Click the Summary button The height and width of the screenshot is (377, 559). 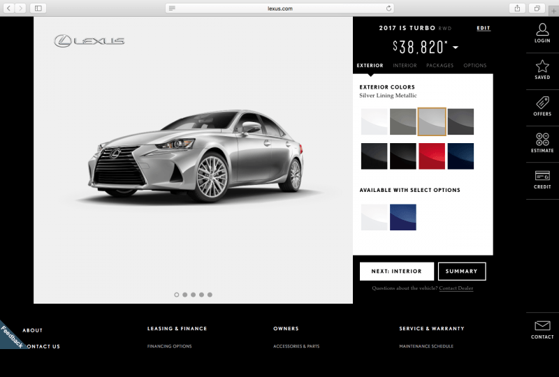tap(462, 271)
